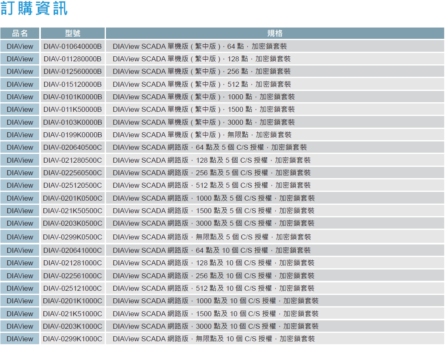Select spec 單機版 256 點 加密鎖套裝
The width and height of the screenshot is (445, 345).
pyautogui.click(x=202, y=71)
